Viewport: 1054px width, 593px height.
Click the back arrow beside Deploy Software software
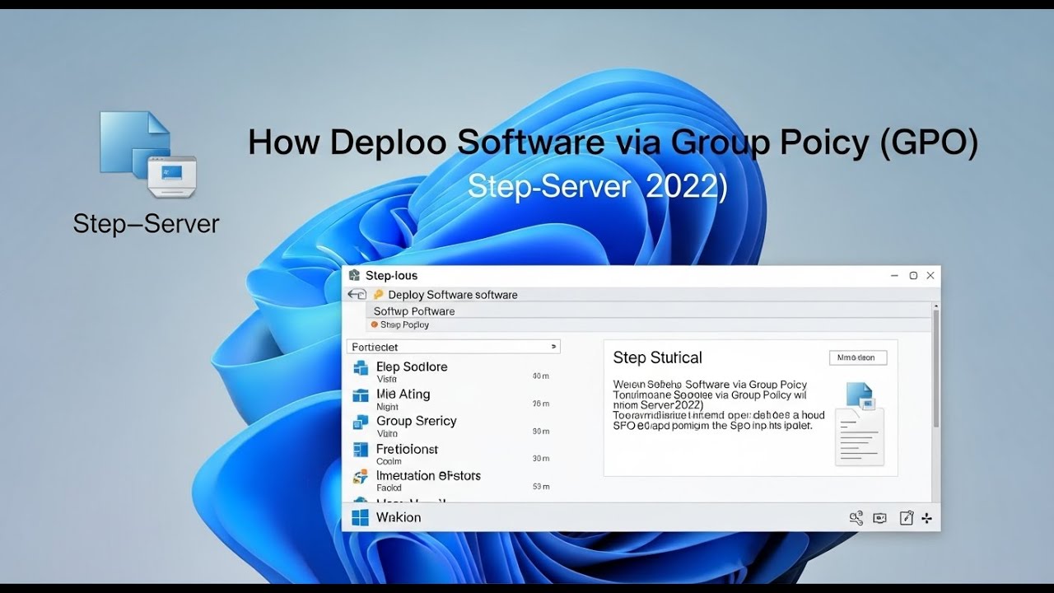coord(357,294)
